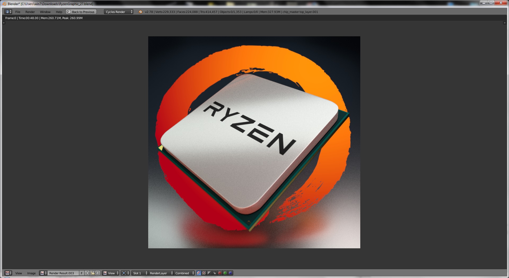Image resolution: width=509 pixels, height=278 pixels.
Task: Click the Render Result.003 name field
Action: tap(63, 273)
